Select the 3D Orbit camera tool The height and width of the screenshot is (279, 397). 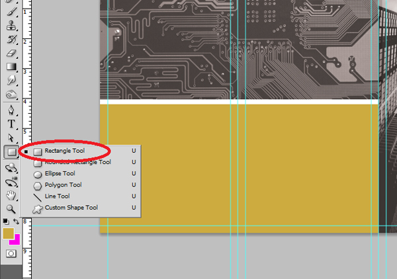11,182
